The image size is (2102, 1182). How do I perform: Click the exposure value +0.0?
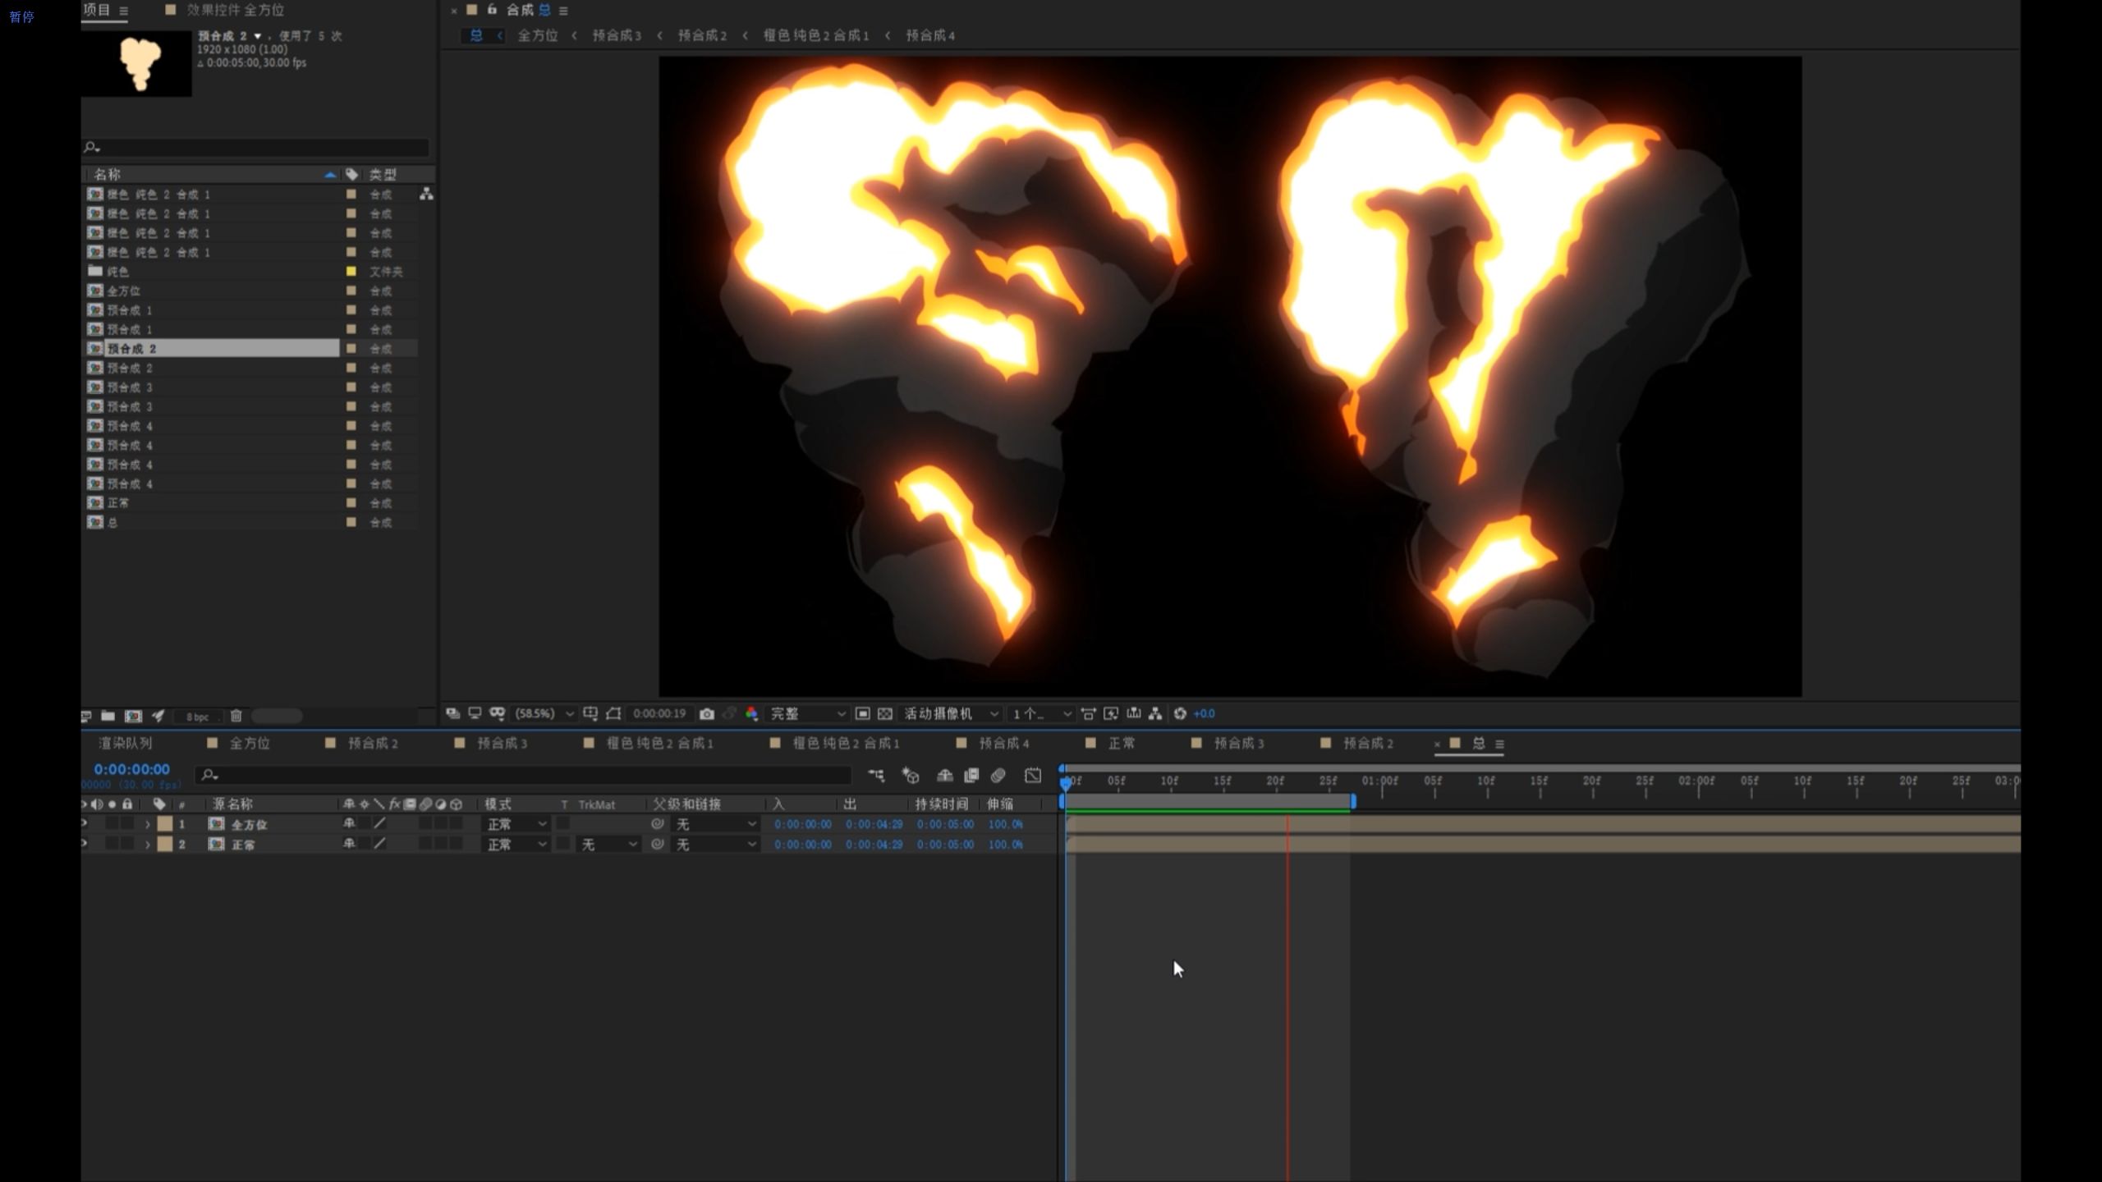(x=1204, y=713)
